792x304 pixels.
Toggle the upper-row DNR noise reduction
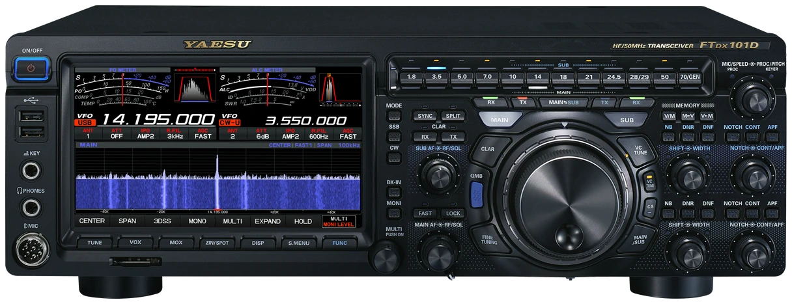(x=688, y=137)
